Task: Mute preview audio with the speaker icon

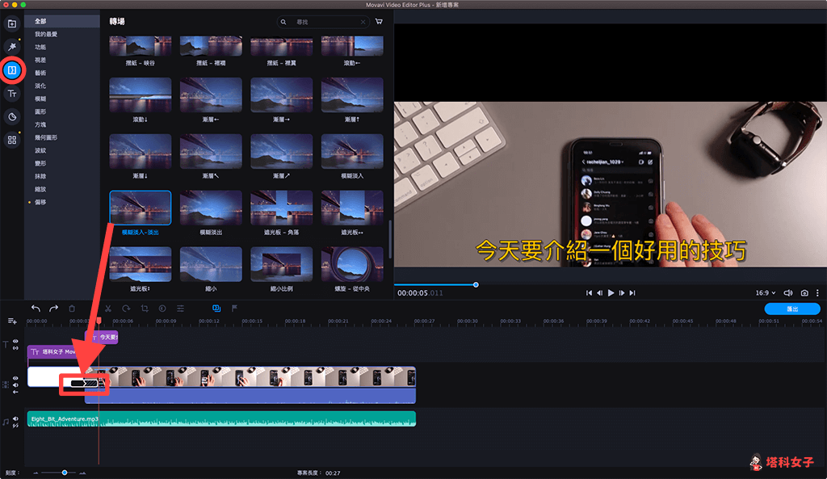Action: point(788,293)
